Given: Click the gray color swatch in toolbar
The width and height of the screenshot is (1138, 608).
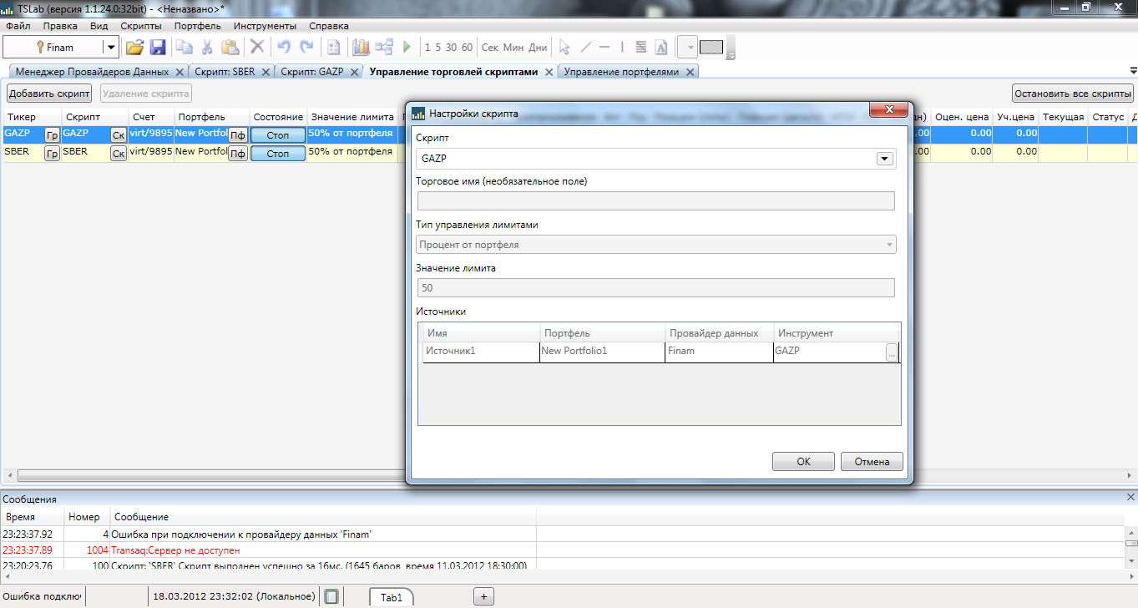Looking at the screenshot, I should tap(711, 48).
